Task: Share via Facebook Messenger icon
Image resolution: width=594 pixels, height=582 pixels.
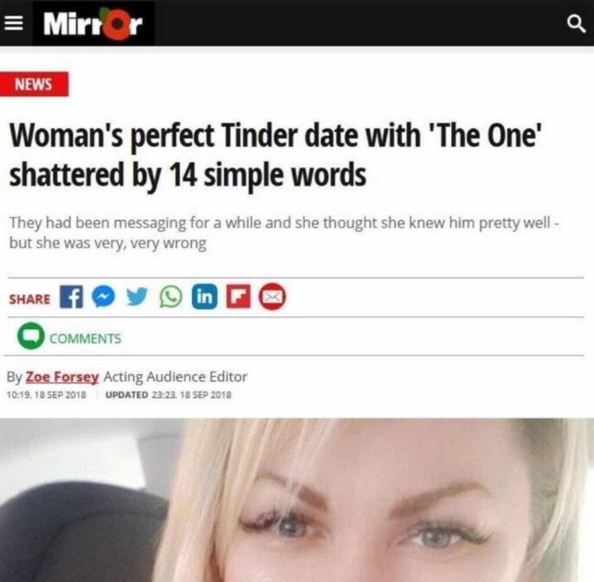Action: [x=103, y=297]
